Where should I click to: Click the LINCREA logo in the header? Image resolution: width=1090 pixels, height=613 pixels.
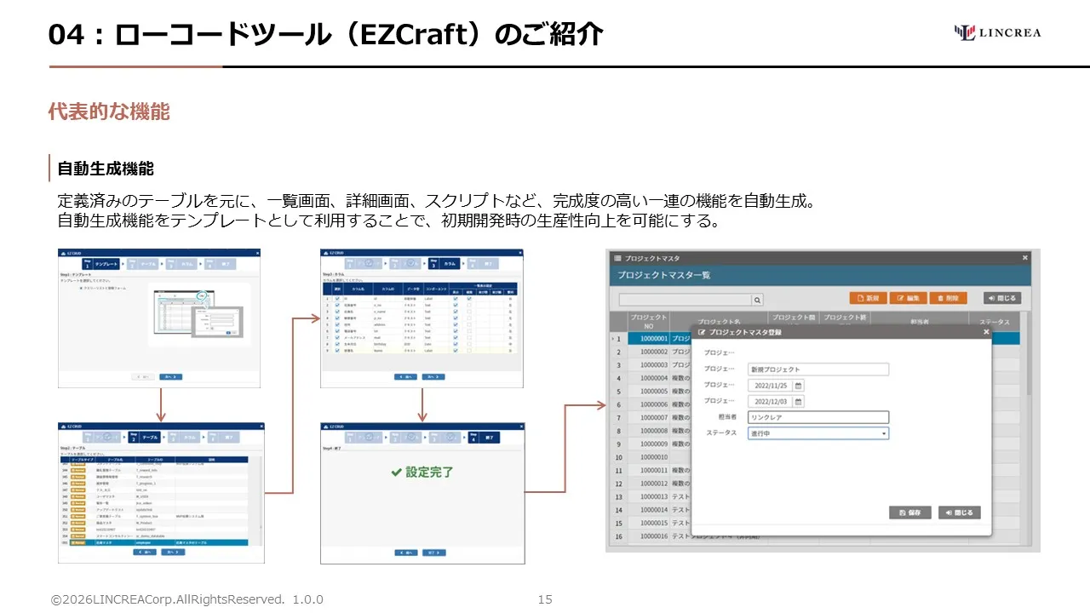(997, 32)
